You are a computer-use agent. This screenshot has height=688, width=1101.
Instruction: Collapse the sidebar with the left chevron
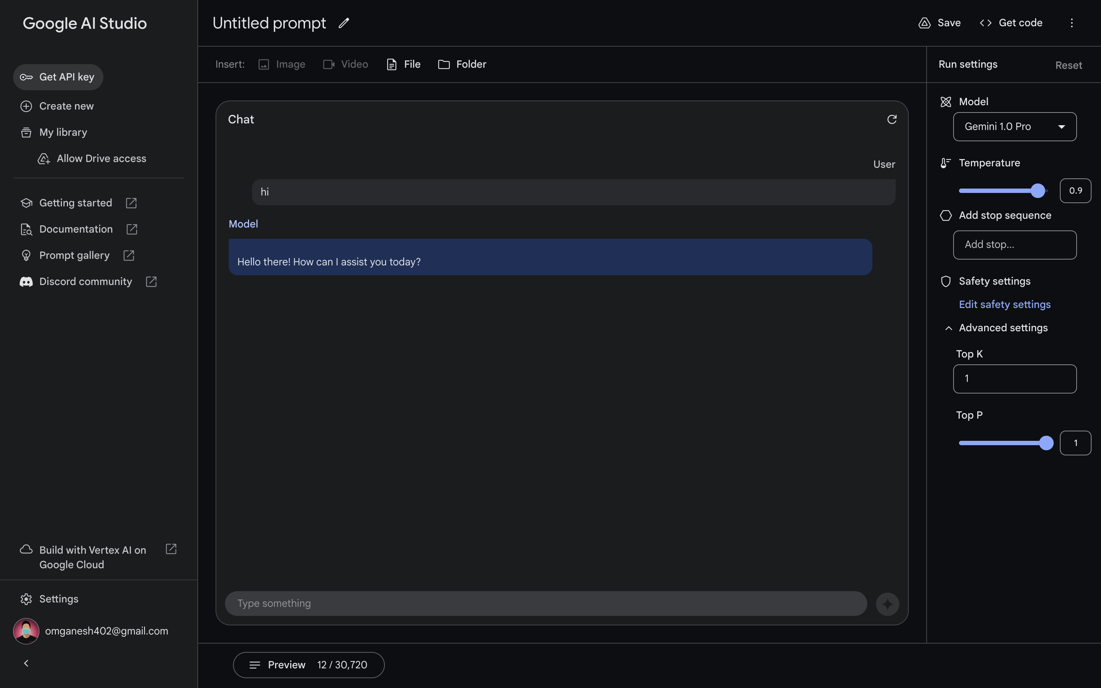coord(26,663)
